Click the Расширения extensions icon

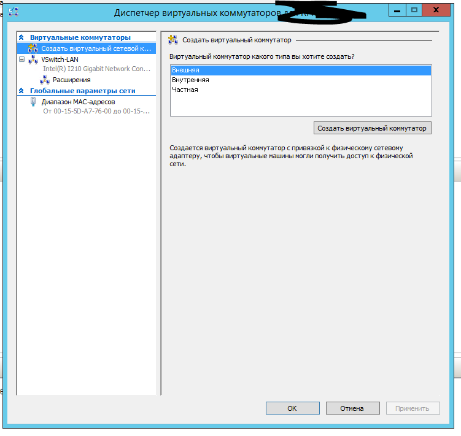tap(45, 80)
